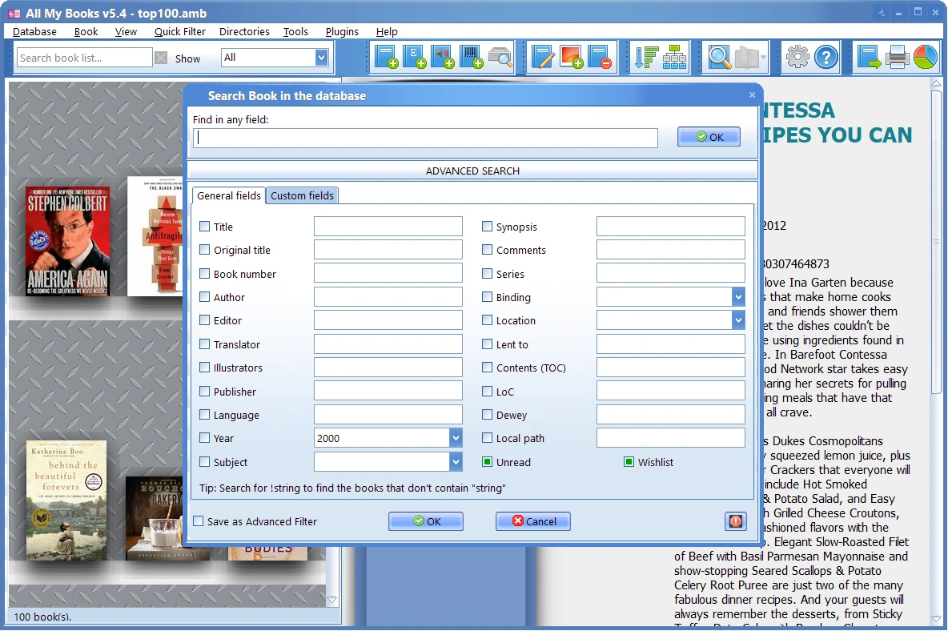Click the Comments text input field

(x=670, y=250)
